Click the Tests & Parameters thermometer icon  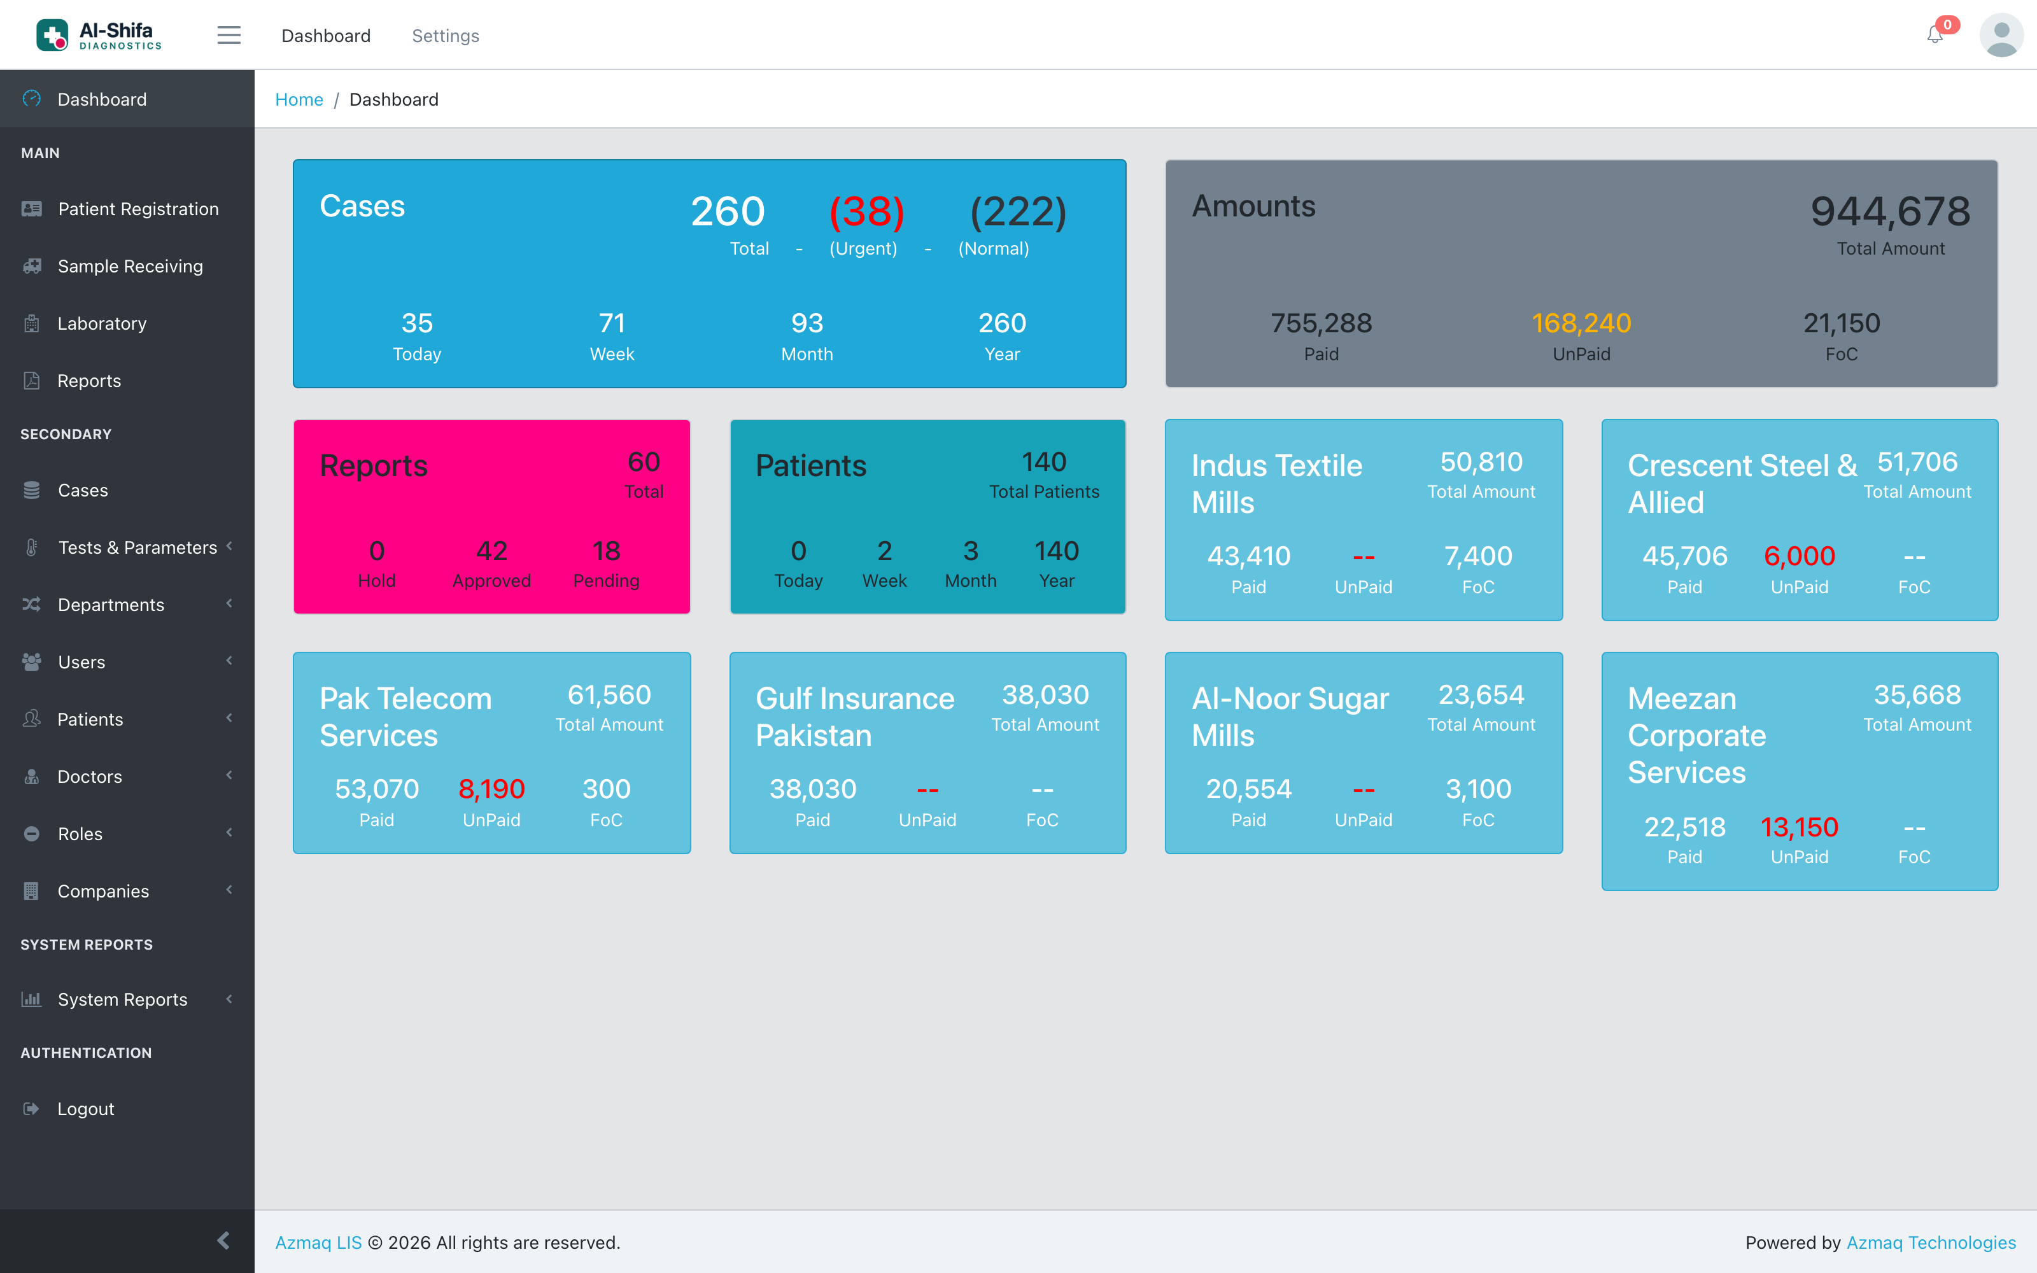pos(31,547)
